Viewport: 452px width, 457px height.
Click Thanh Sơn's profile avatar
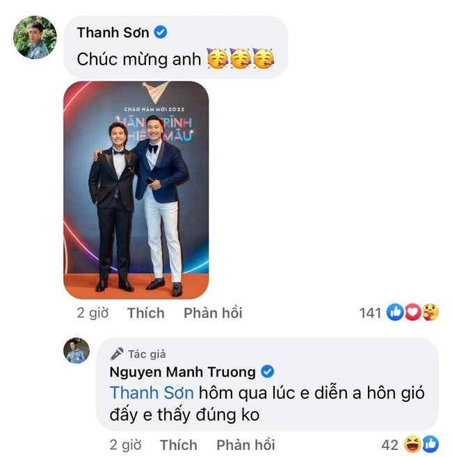click(x=35, y=38)
